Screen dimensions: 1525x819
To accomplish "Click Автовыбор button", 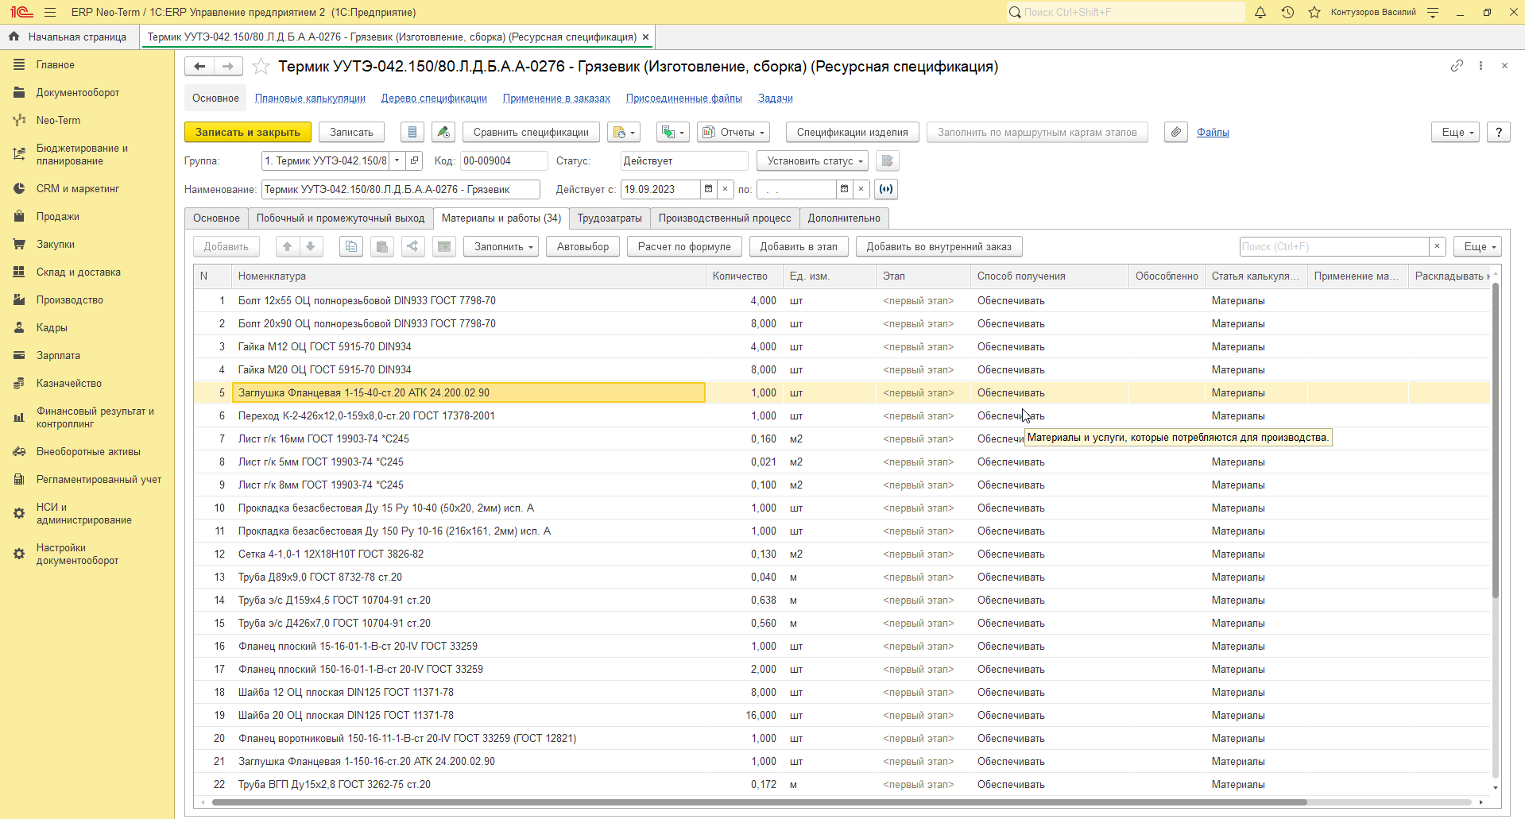I will click(x=583, y=247).
